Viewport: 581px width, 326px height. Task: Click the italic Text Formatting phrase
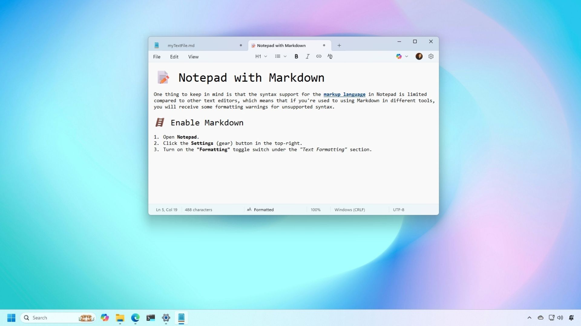pyautogui.click(x=323, y=150)
